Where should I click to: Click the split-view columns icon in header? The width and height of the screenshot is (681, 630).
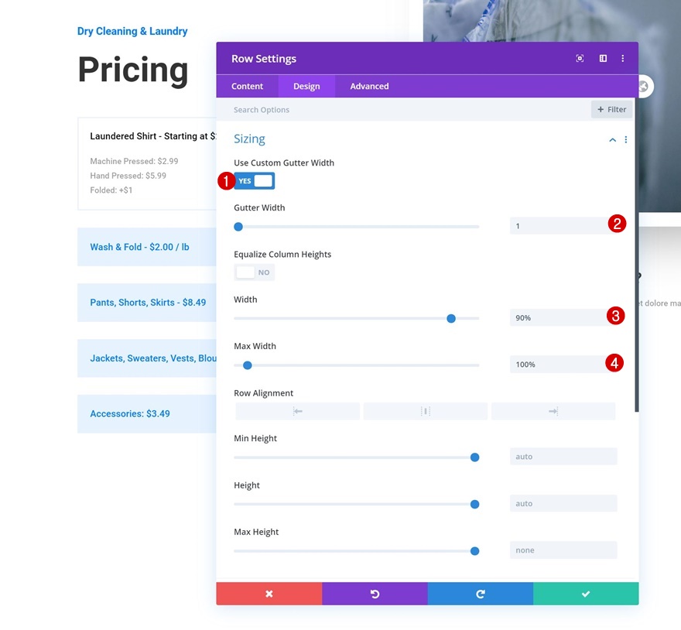point(603,59)
